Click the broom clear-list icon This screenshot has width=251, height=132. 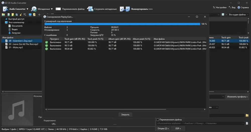point(21,15)
